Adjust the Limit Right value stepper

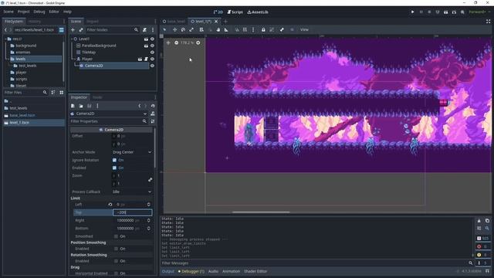tap(149, 220)
